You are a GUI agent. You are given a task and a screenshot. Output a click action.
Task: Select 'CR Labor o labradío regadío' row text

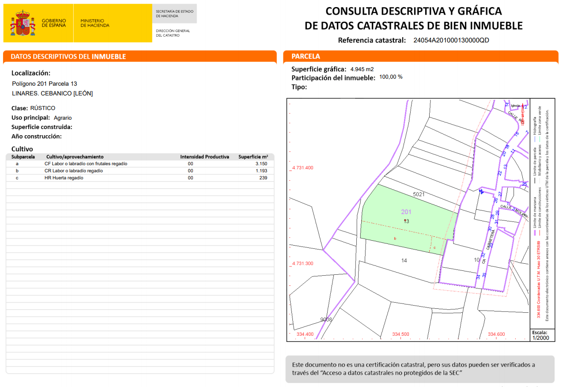[74, 171]
